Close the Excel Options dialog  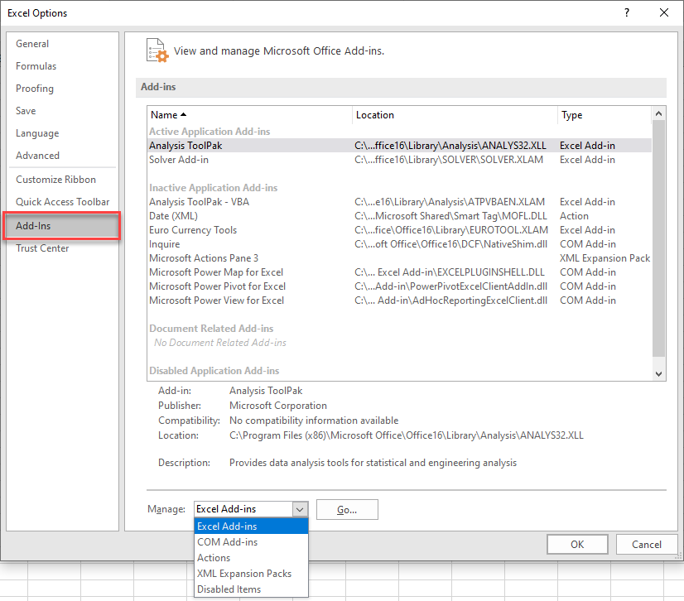click(x=664, y=12)
